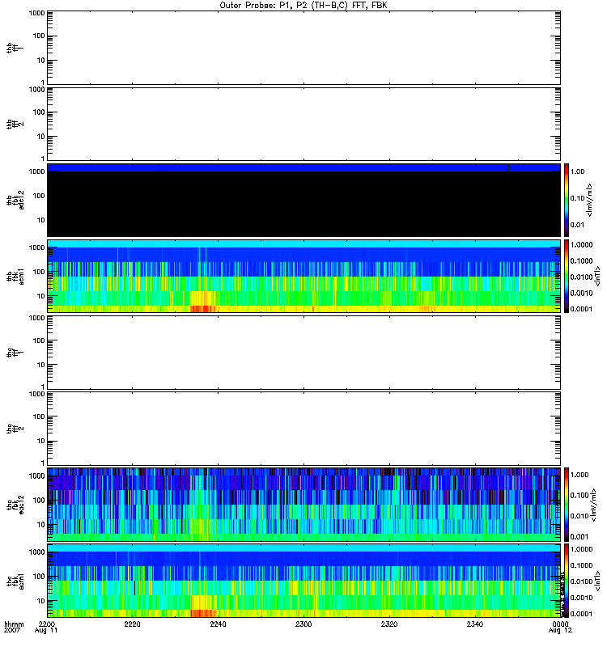Click the 'Aug 11' date label
Screen dimensions: 607x647
pyautogui.click(x=46, y=631)
